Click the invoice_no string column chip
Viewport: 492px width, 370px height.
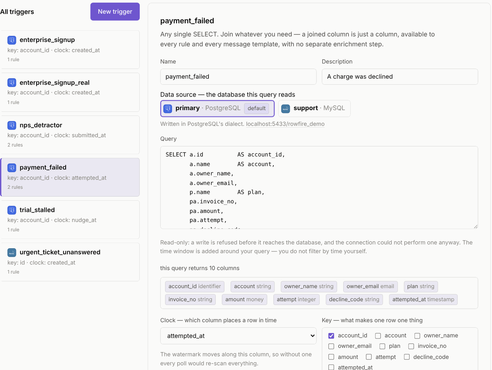[190, 299]
